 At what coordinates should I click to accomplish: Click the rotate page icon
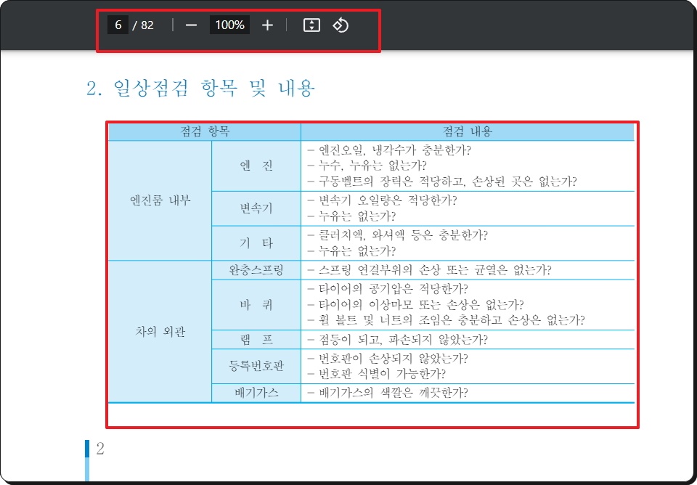(341, 25)
